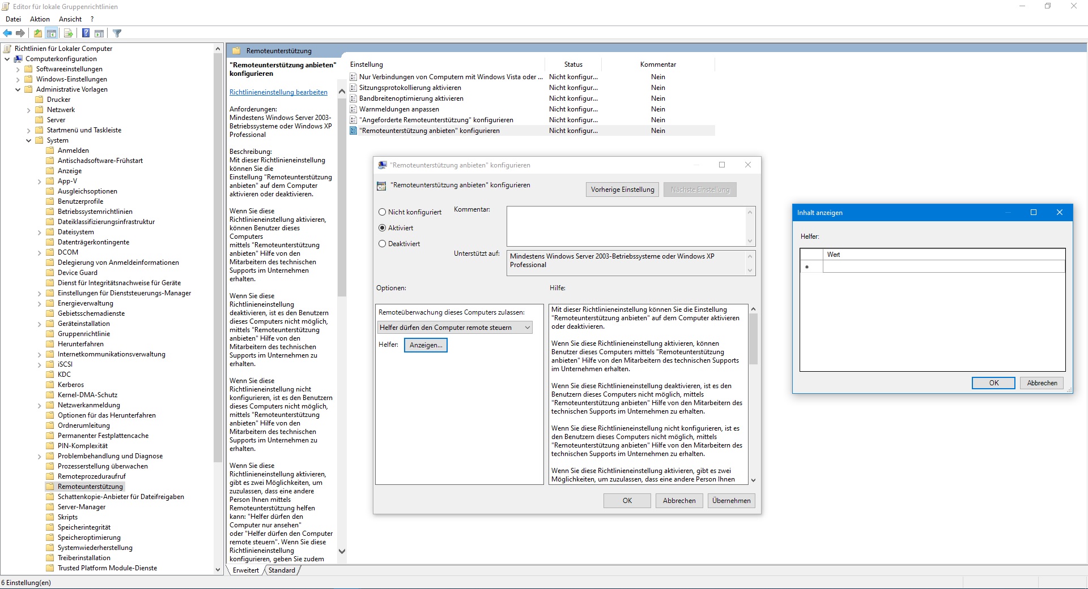Click the tree pane vertical scrollbar thumb
Viewport: 1088px width, 589px height.
point(218,257)
